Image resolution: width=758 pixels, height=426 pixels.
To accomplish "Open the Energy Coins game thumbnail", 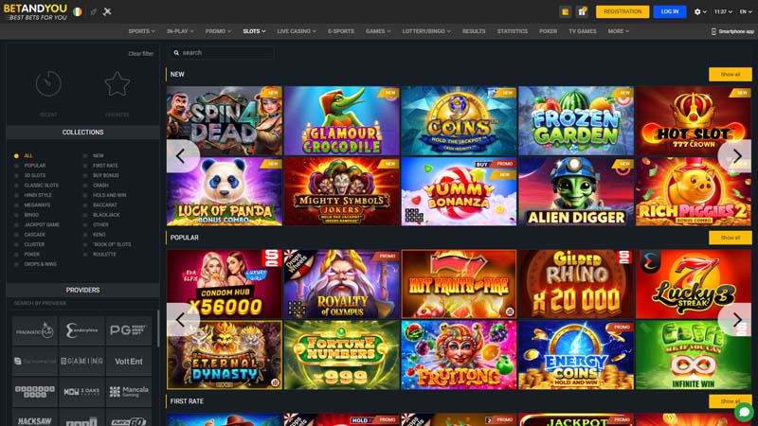I will [576, 355].
